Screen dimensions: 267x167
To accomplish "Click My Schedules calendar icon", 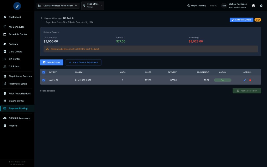I will [x=5, y=27].
